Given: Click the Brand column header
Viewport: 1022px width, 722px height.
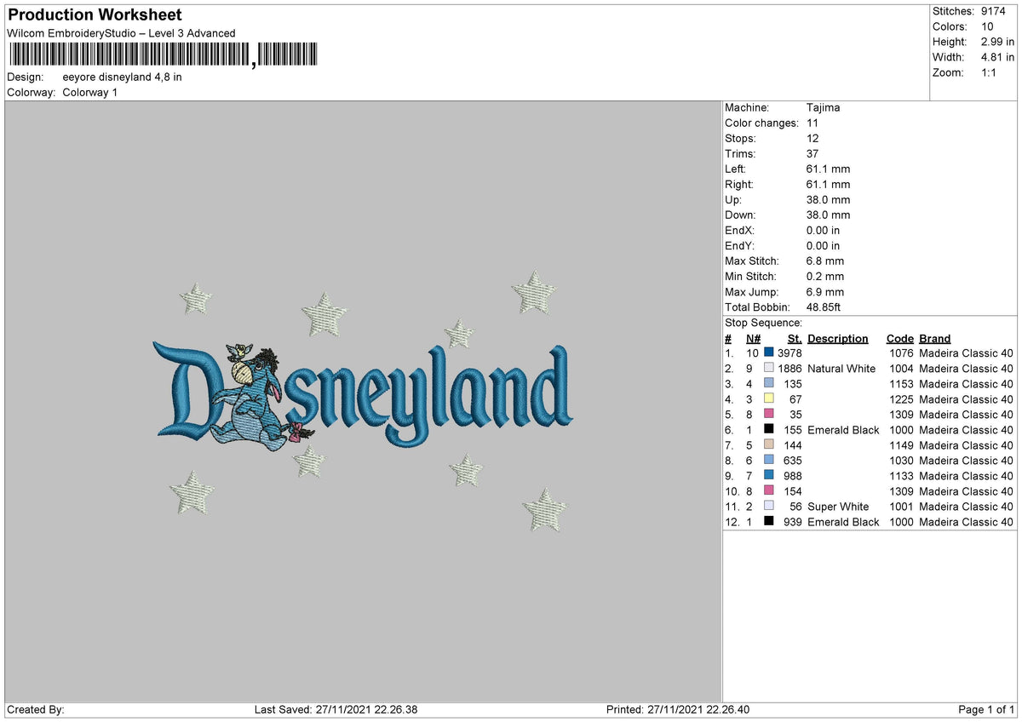Looking at the screenshot, I should [x=934, y=338].
